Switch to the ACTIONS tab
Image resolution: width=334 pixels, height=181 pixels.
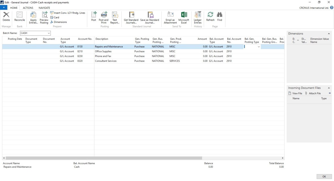(28, 8)
